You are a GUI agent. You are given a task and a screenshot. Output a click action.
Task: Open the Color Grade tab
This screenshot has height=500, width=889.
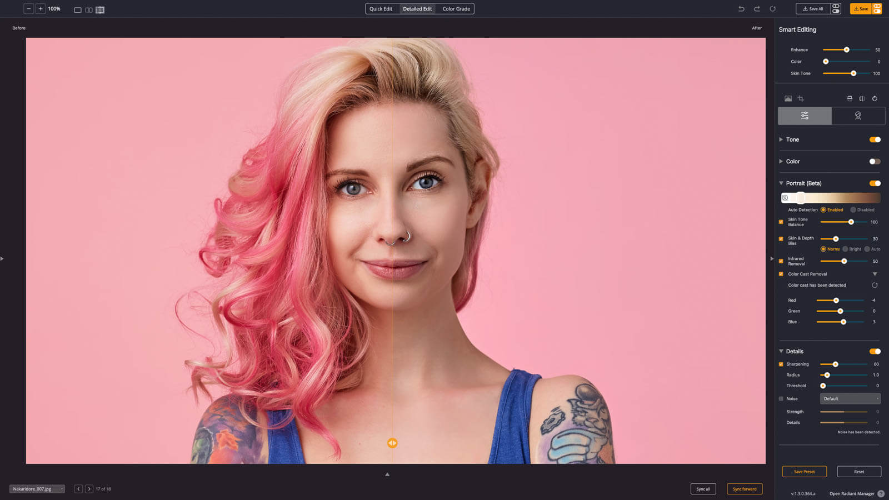456,9
